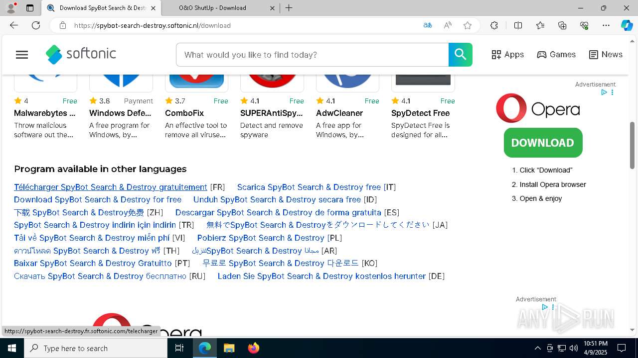Open the Arabic [AR] SpyBot link
Viewport: 638px width, 358px height.
tap(255, 251)
